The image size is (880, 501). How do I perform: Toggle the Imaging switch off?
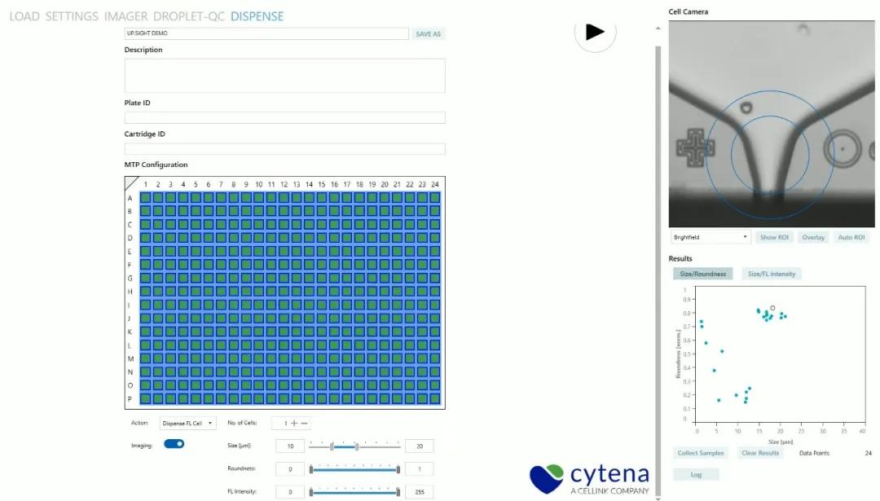click(x=174, y=444)
